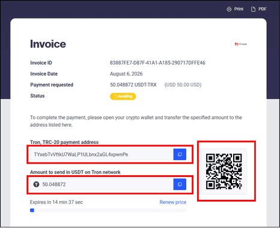
Task: Click the Invoice heading
Action: pos(48,44)
